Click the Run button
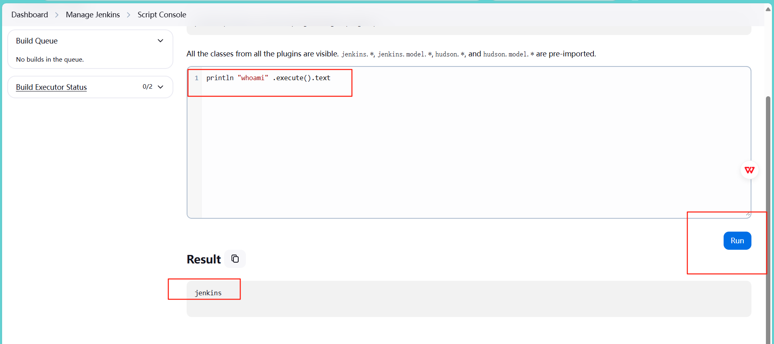Screen dimensions: 774x344 pos(737,240)
